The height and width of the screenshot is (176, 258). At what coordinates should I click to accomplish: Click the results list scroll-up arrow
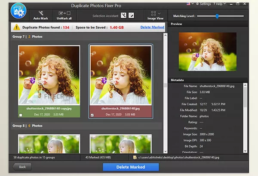[x=166, y=35]
